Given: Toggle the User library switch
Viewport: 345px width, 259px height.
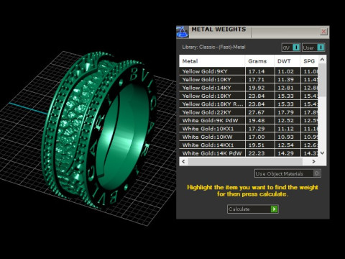Looking at the screenshot, I should [313, 47].
